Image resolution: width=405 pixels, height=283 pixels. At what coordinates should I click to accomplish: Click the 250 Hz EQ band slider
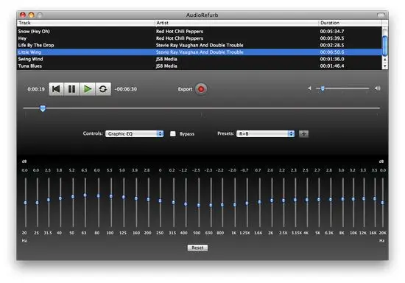click(x=160, y=203)
